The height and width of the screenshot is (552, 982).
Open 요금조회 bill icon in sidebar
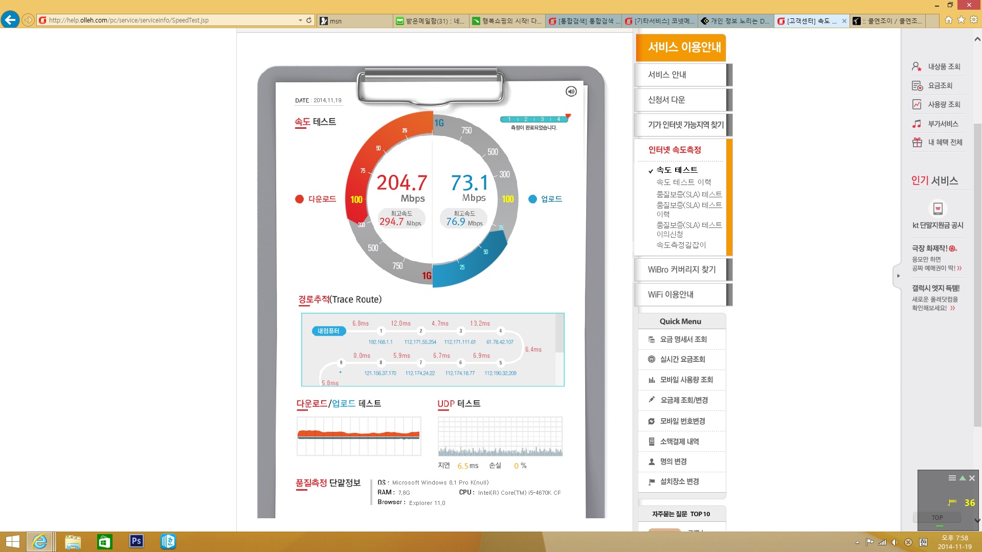point(917,85)
